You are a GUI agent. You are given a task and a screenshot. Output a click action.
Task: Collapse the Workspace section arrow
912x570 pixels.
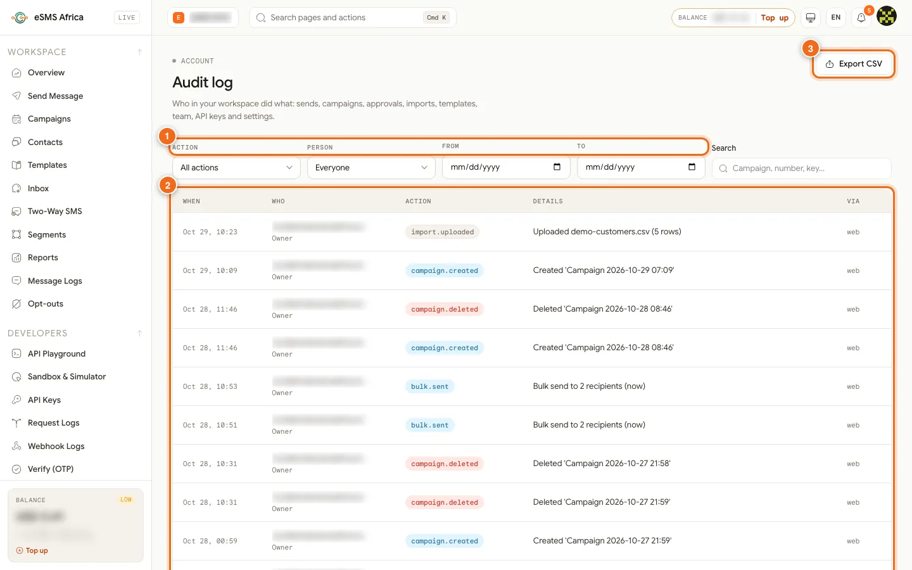[139, 52]
